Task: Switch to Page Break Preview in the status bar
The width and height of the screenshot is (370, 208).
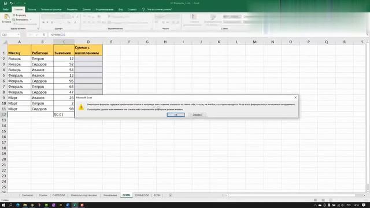Action: tap(331, 200)
